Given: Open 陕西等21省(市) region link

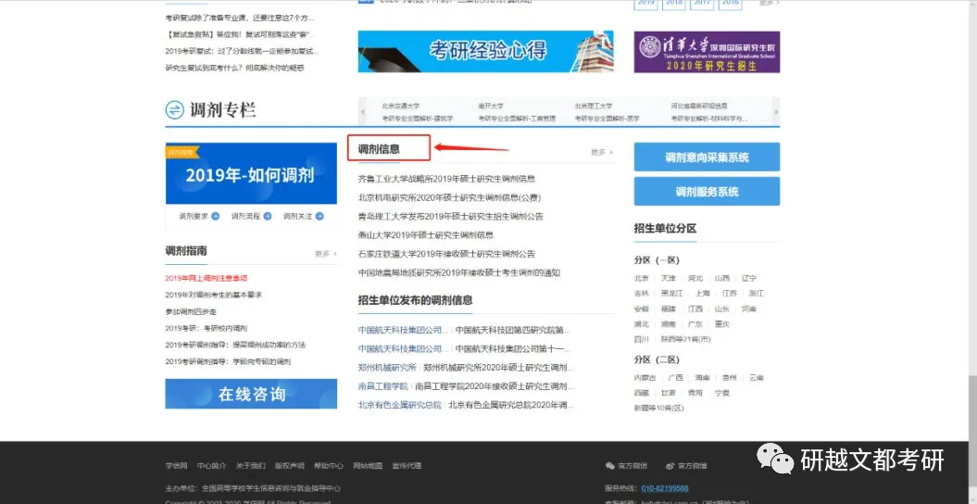Looking at the screenshot, I should [685, 339].
